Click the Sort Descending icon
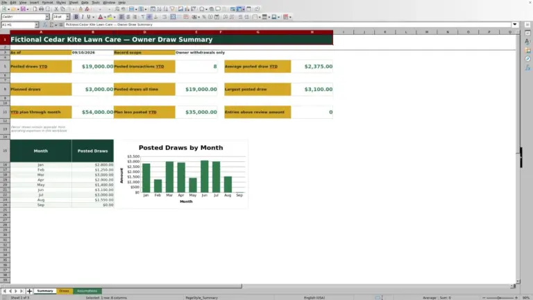This screenshot has width=533, height=300. coord(166,9)
